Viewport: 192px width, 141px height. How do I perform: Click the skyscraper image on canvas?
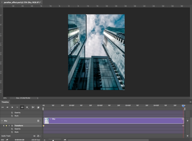[96, 52]
